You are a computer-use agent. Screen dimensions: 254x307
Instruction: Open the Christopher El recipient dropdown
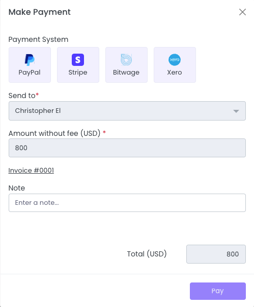(x=127, y=111)
